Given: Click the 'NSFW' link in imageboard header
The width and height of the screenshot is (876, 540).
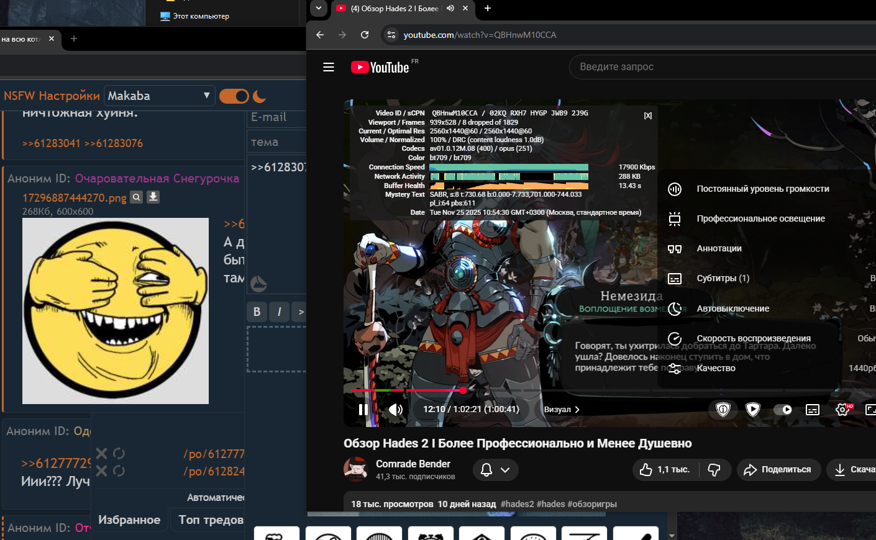Looking at the screenshot, I should click(19, 96).
